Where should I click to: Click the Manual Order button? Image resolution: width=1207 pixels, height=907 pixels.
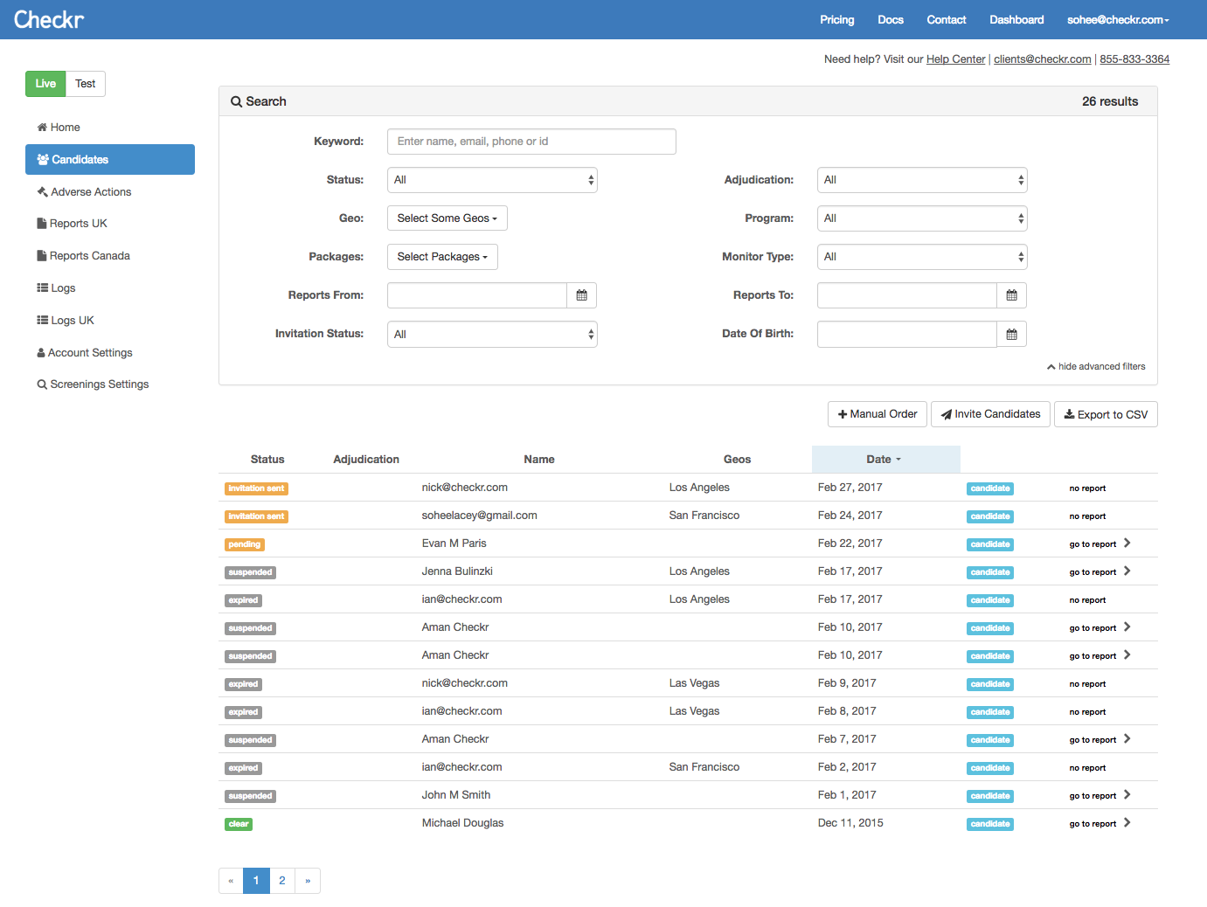878,414
